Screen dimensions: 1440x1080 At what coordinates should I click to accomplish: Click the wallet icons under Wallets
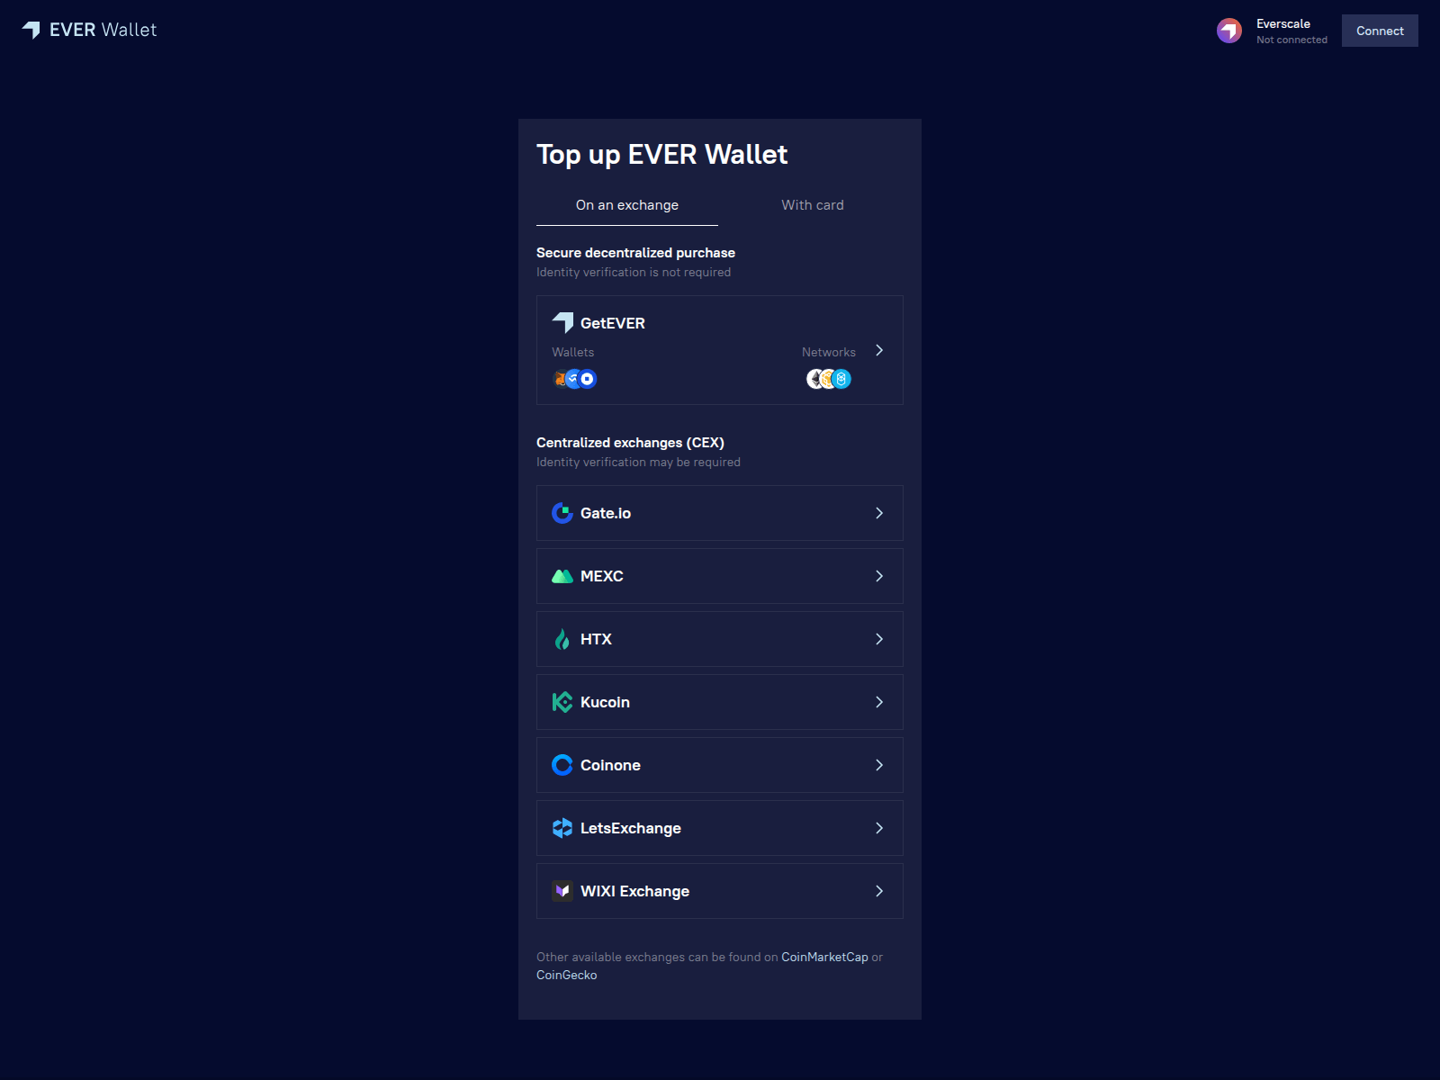(x=574, y=379)
